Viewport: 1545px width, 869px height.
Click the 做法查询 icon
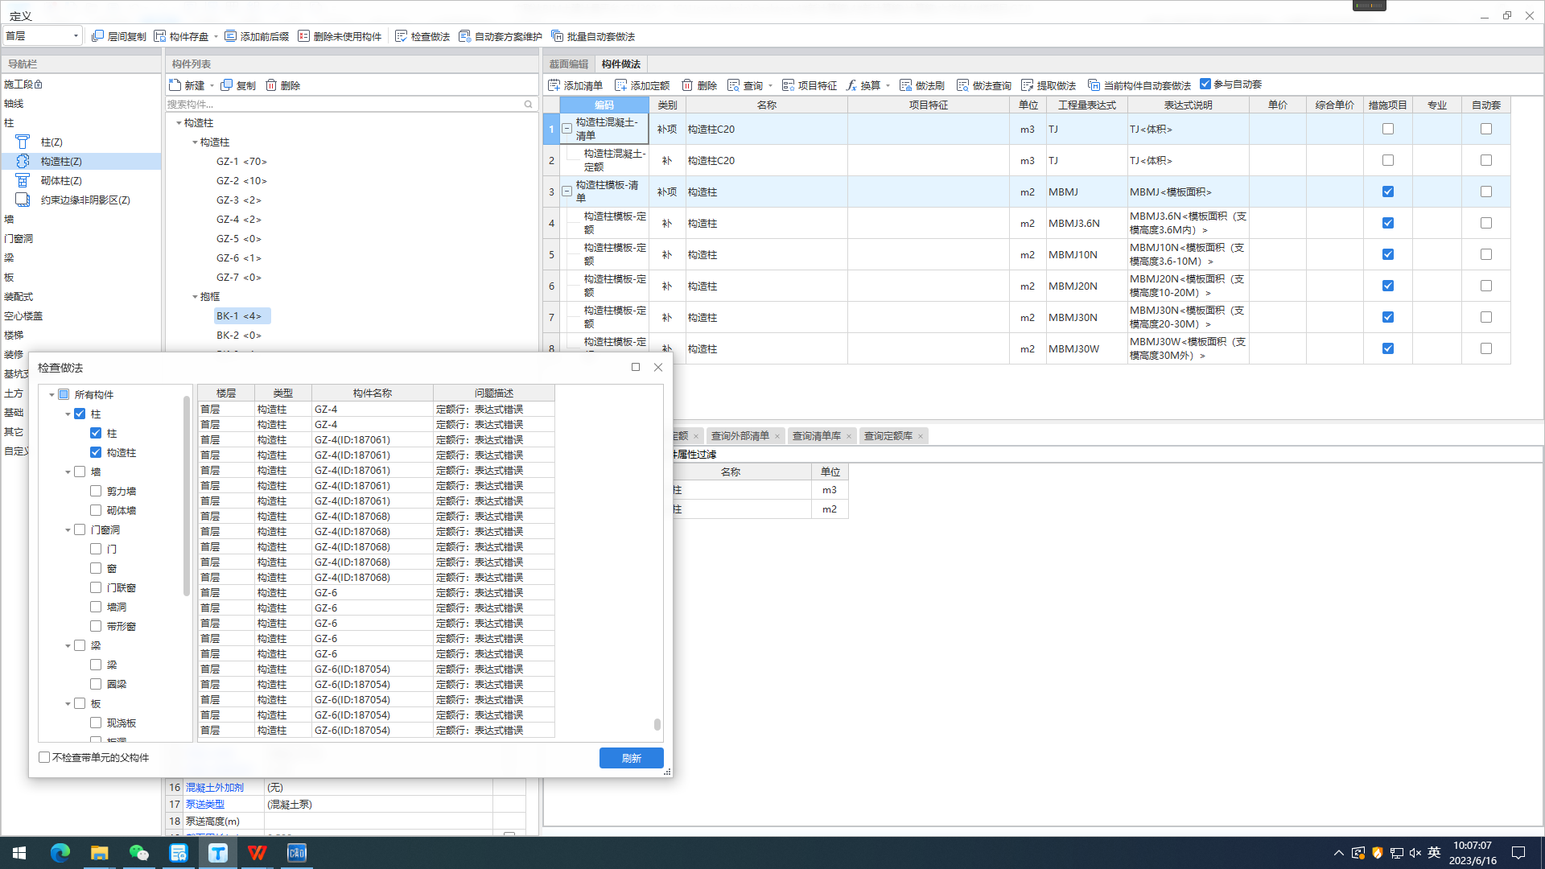962,85
